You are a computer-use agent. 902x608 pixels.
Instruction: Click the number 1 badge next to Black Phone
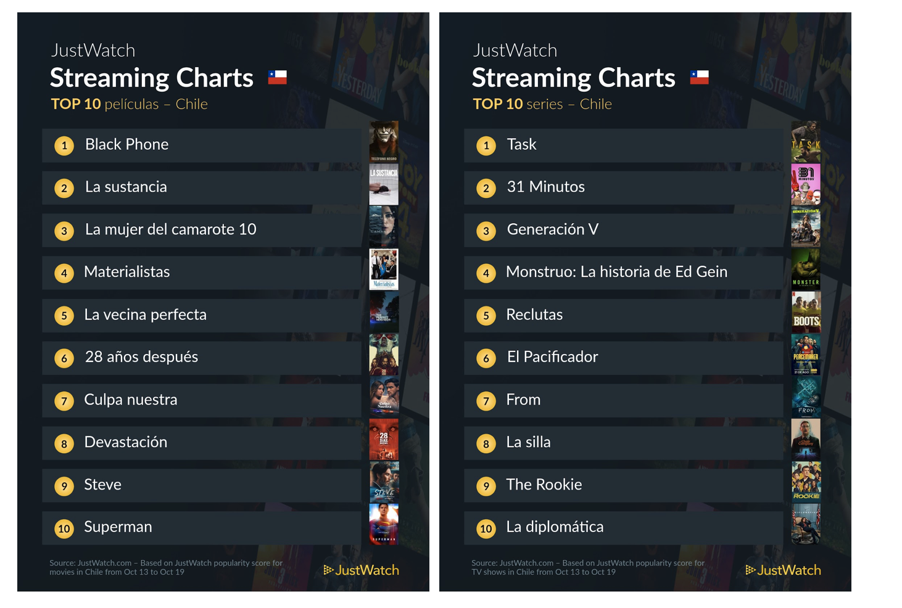(x=64, y=146)
